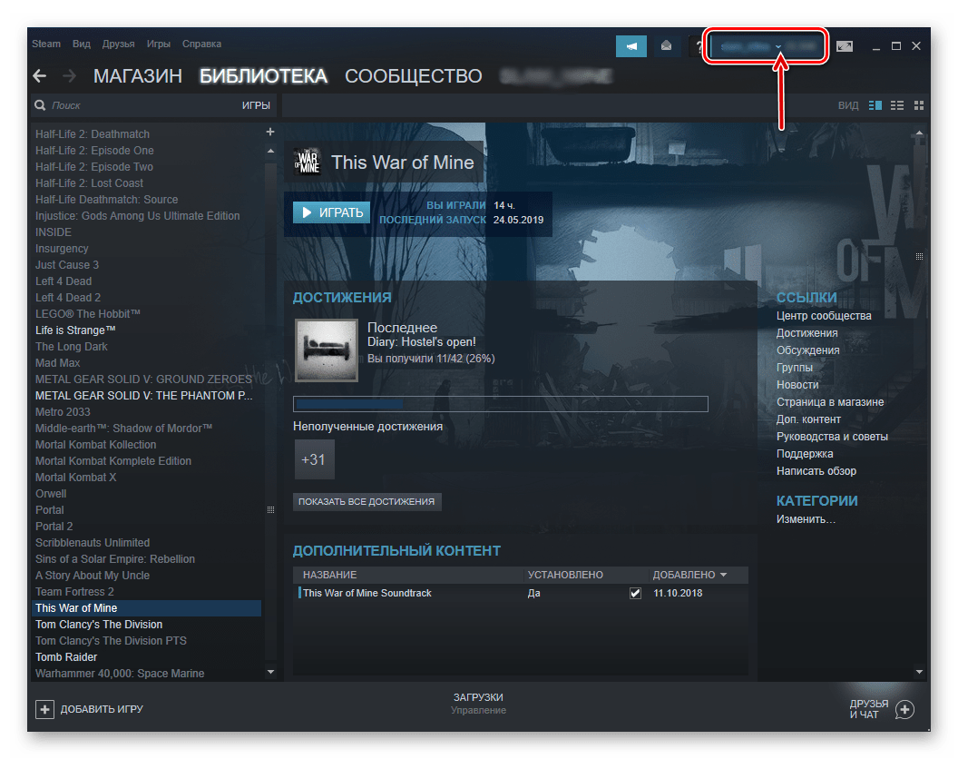
Task: Open the ИГРЫ filter dropdown in search bar
Action: 255,105
